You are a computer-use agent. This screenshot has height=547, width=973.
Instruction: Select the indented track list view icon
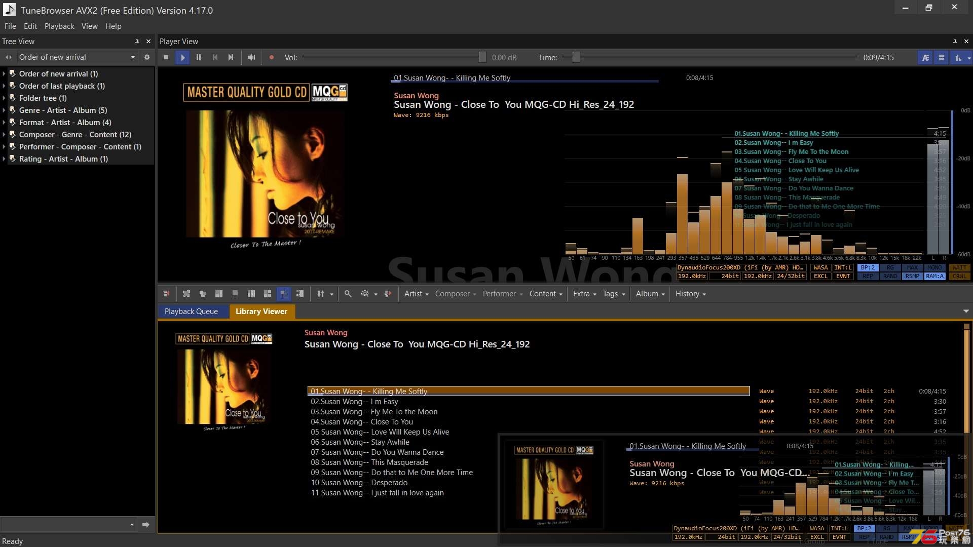point(300,294)
